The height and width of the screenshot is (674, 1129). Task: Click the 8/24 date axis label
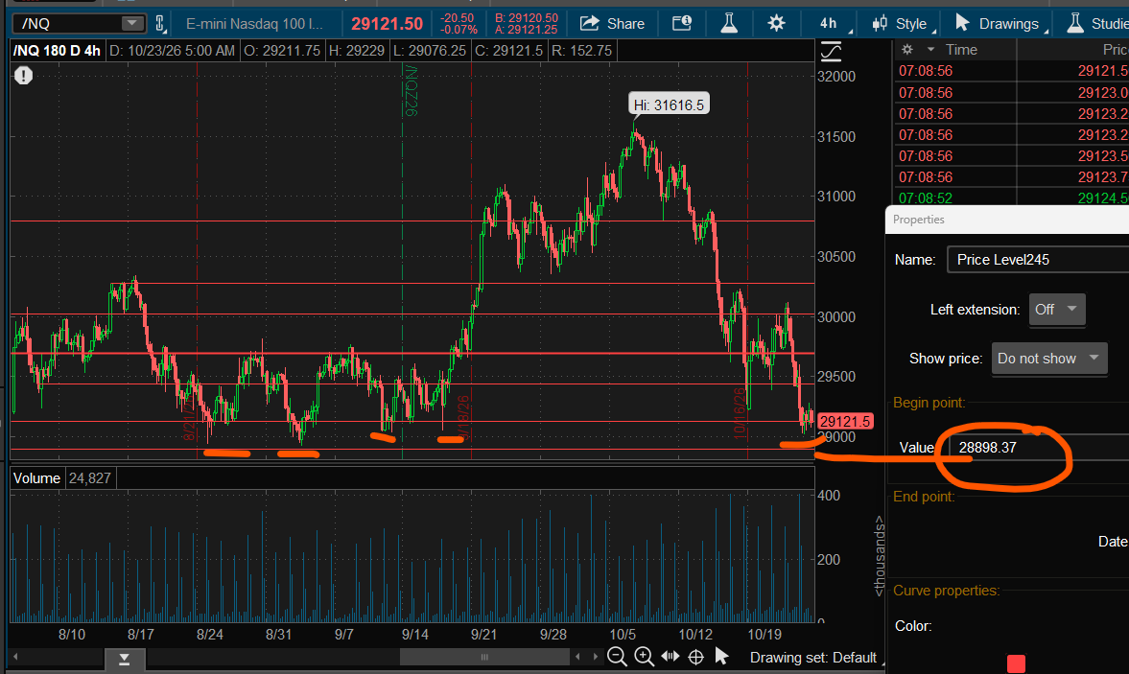click(209, 635)
